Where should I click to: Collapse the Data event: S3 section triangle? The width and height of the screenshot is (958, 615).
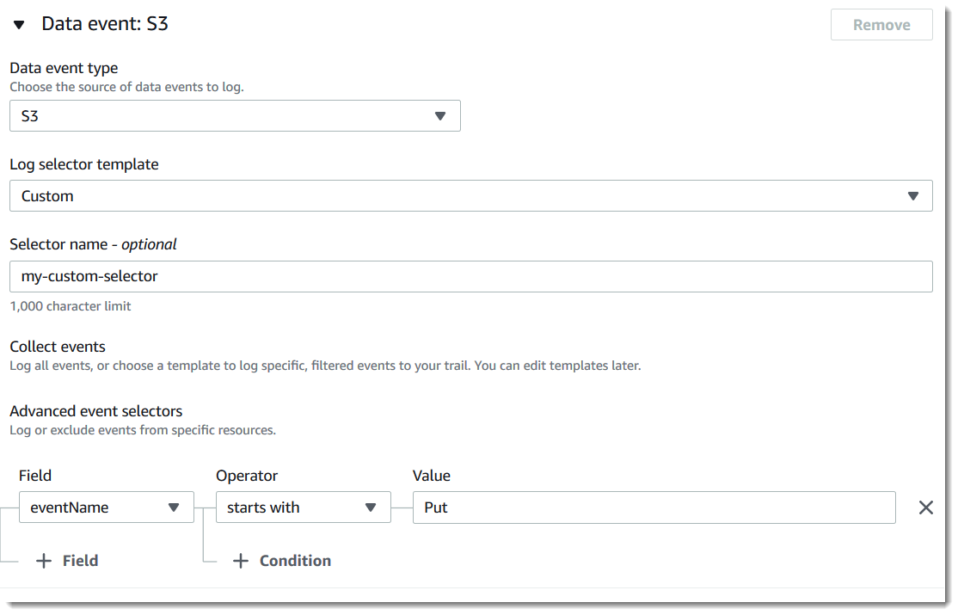(x=19, y=25)
